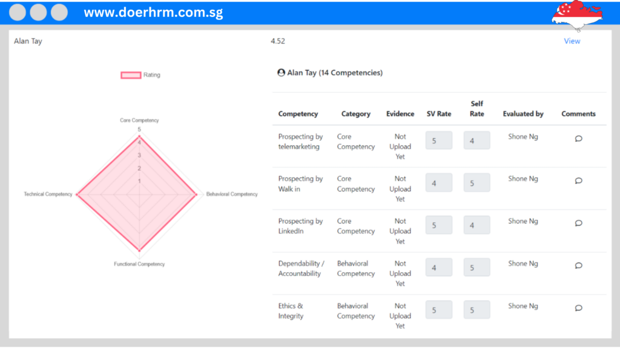
Task: Toggle the Rating legend swatch on chart
Action: coord(131,75)
